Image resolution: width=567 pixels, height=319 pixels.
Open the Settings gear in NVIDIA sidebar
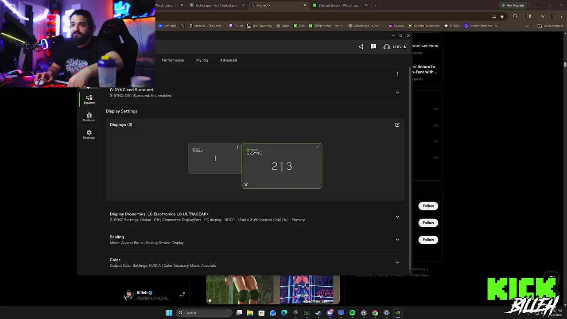tap(89, 134)
